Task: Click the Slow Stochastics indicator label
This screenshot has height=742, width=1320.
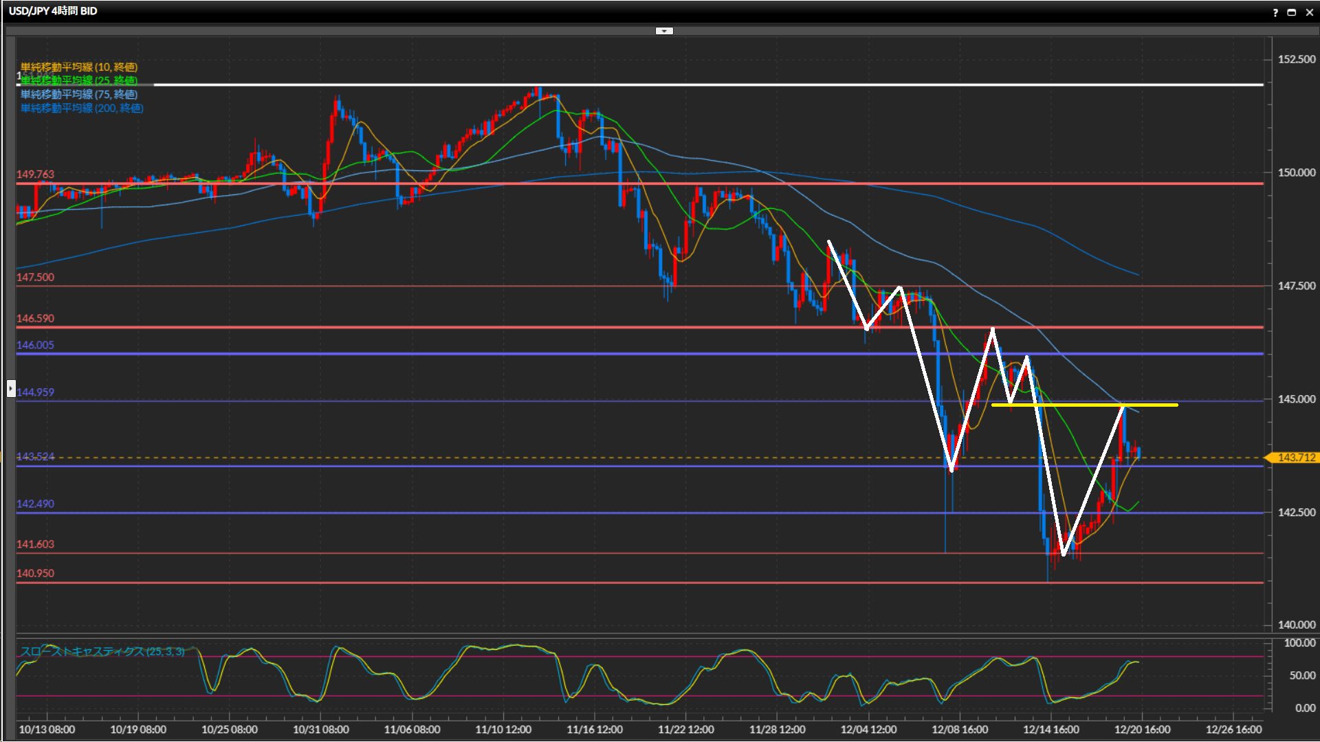Action: click(102, 651)
